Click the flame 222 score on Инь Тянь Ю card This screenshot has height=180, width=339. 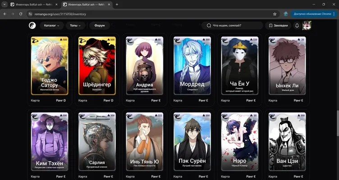pyautogui.click(x=158, y=116)
